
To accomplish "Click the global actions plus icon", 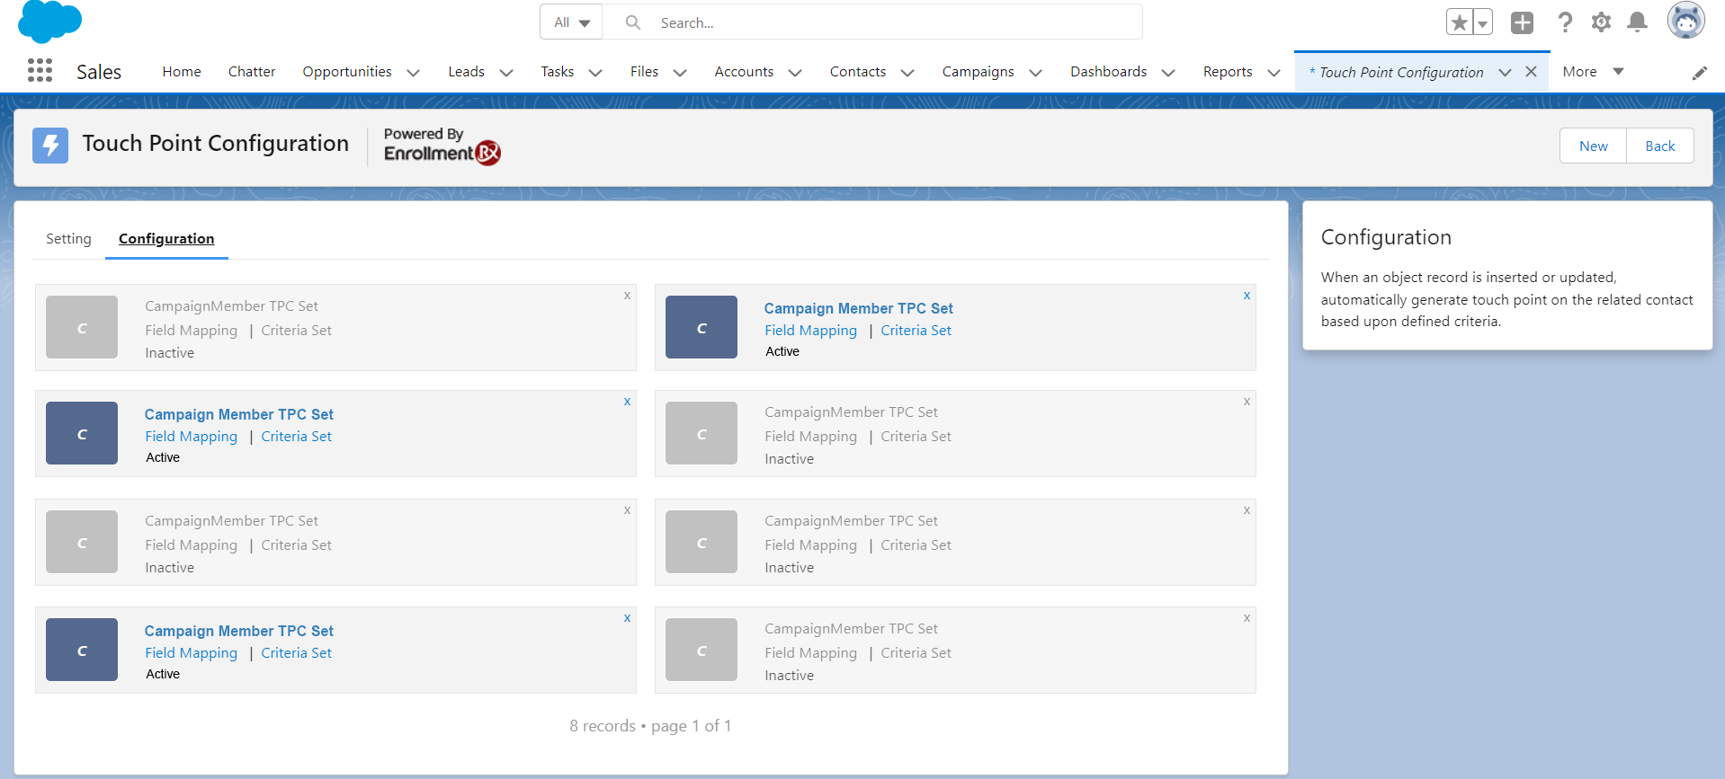I will click(1522, 22).
